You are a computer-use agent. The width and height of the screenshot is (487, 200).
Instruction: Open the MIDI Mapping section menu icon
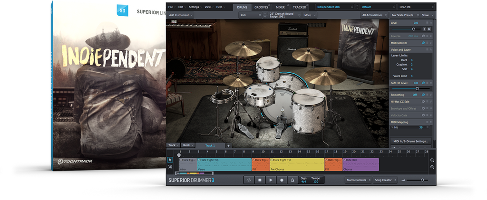427,122
